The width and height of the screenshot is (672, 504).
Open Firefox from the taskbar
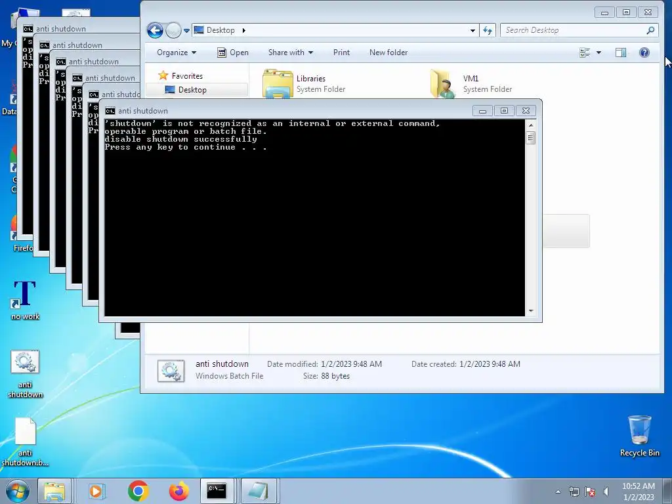(179, 491)
